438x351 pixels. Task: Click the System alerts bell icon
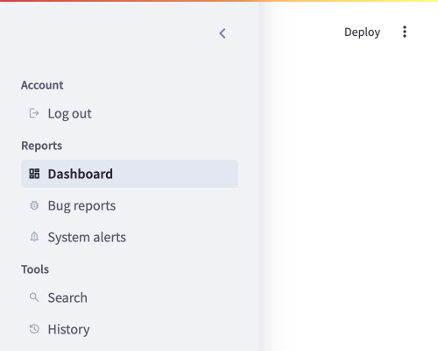point(34,237)
